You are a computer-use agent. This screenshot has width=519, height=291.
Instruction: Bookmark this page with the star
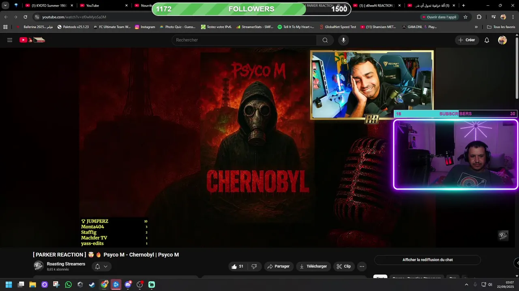(465, 17)
